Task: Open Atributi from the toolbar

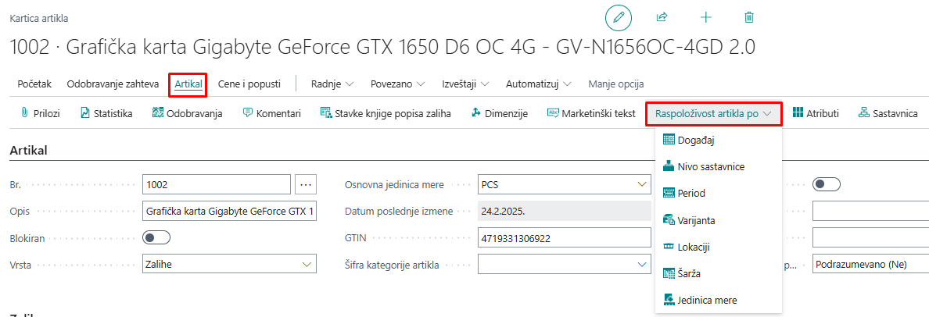Action: point(816,113)
